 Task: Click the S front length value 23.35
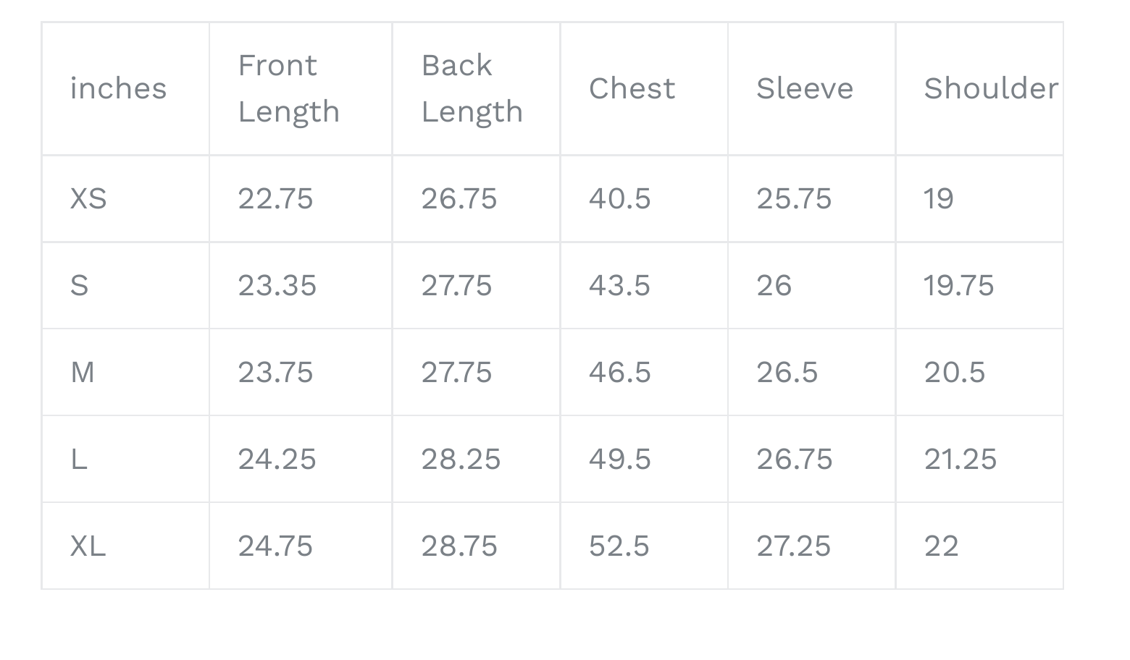pos(277,285)
